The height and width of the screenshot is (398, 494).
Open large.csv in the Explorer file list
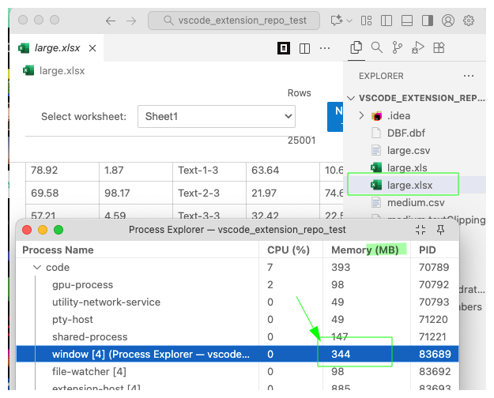pyautogui.click(x=409, y=151)
